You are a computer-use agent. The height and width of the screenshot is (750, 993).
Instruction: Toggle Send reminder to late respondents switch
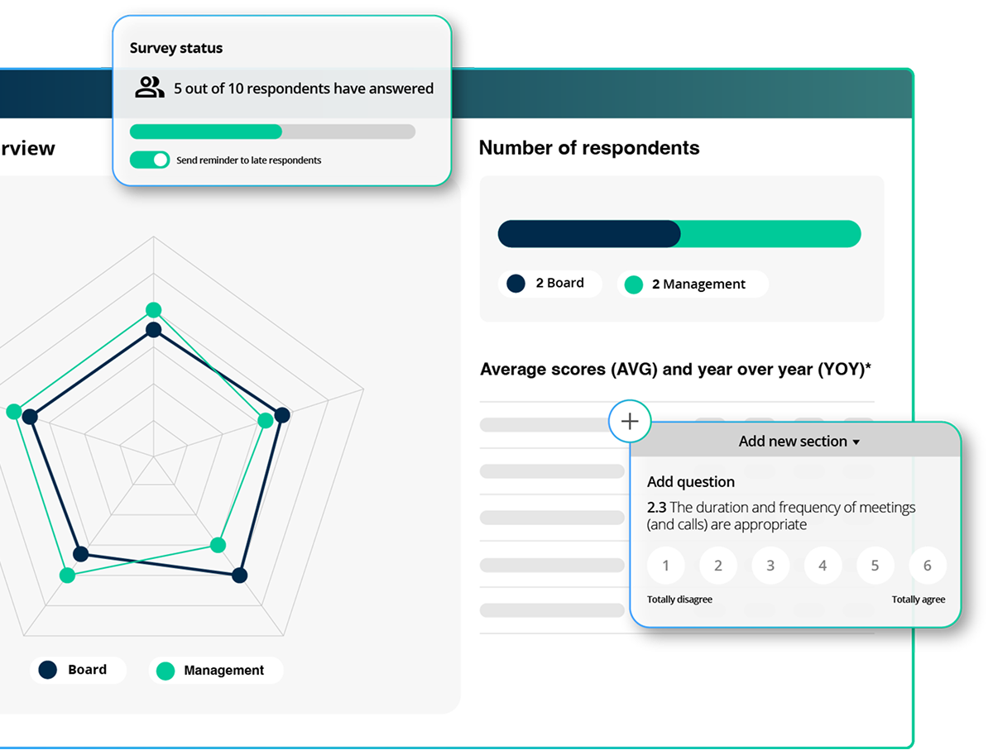click(150, 160)
